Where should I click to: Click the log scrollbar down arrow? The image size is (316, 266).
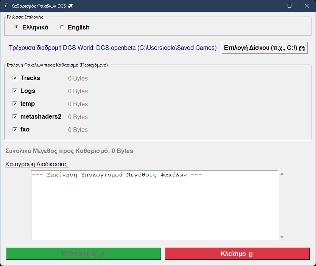[282, 237]
